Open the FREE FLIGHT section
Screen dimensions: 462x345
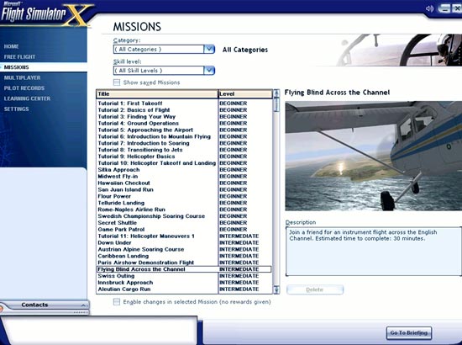click(x=19, y=56)
